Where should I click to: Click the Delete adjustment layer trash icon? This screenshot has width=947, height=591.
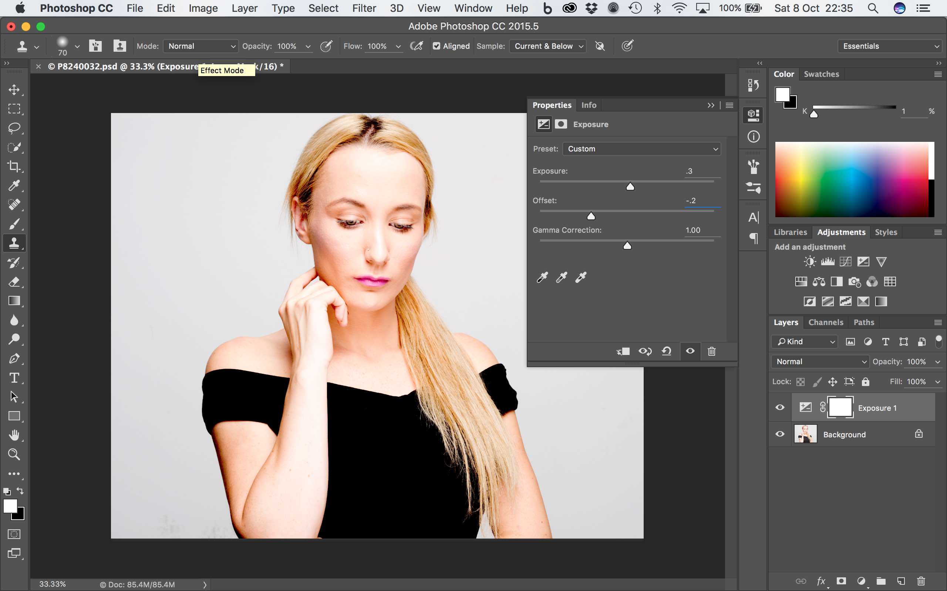(711, 351)
